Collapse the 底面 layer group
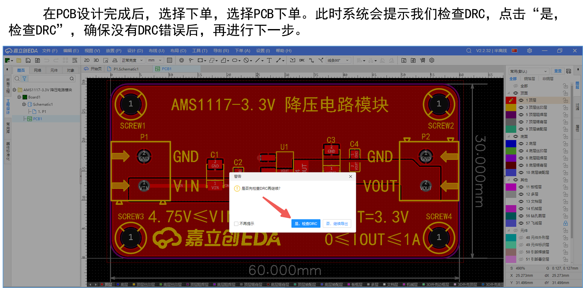Screen dimensions: 583x288 click(509, 136)
